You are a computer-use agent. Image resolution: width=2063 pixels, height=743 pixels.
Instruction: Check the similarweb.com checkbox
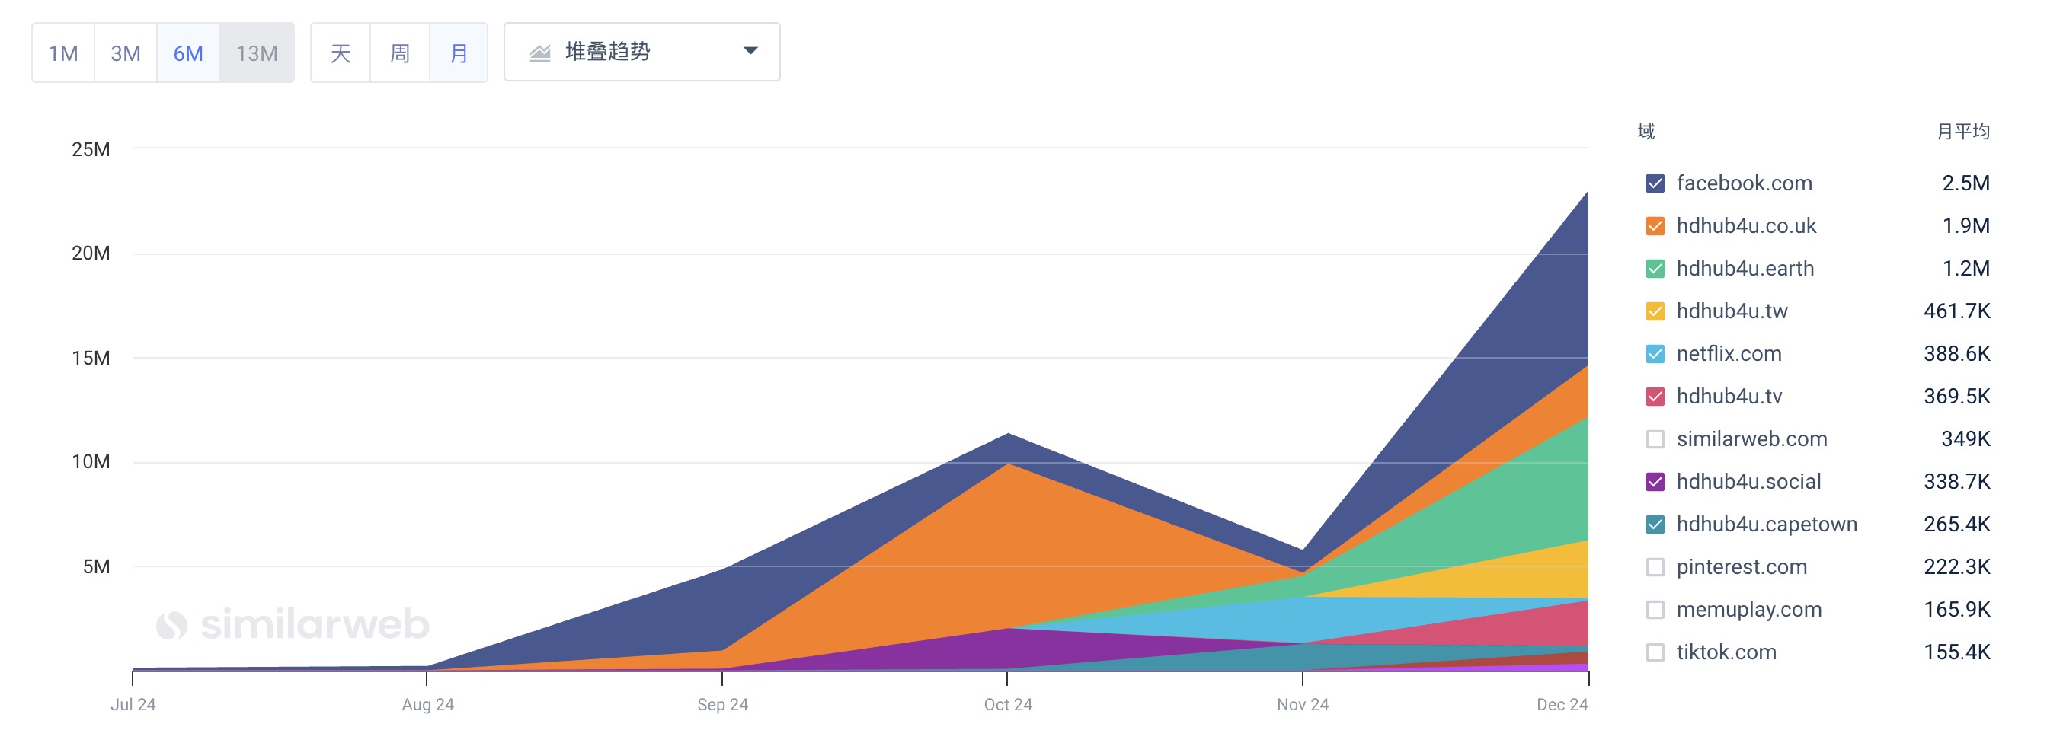tap(1655, 438)
